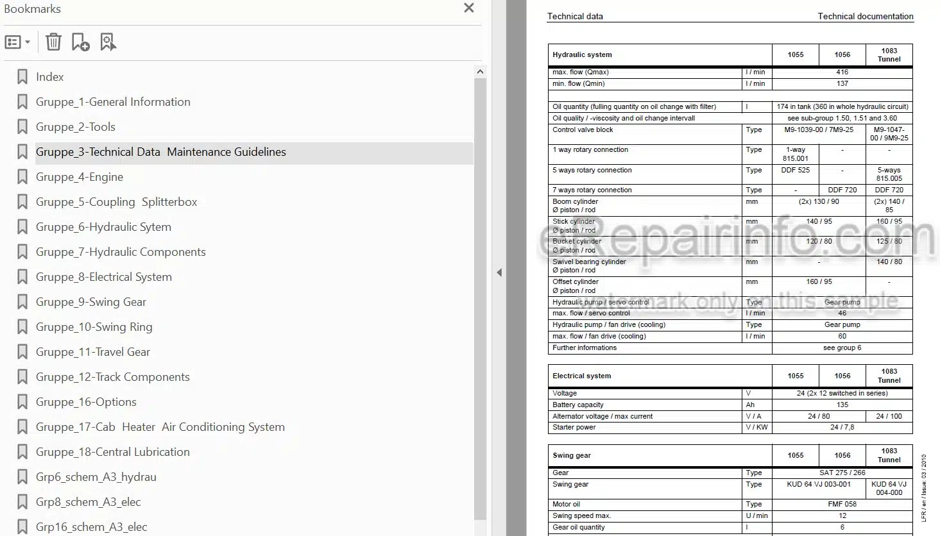Screen dimensions: 940x536
Task: Click 'SAT 275 / 266' gear type value
Action: 842,473
